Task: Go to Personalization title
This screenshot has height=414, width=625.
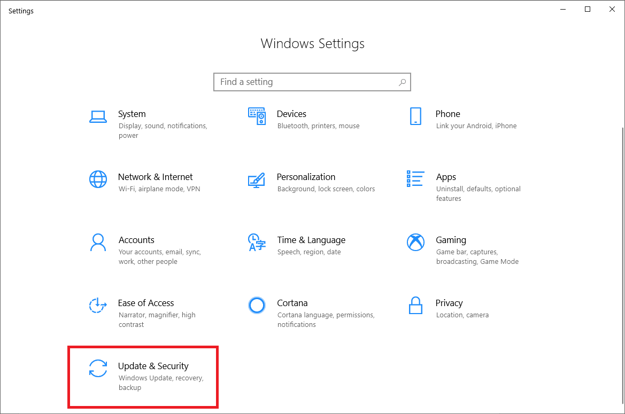Action: pos(306,177)
